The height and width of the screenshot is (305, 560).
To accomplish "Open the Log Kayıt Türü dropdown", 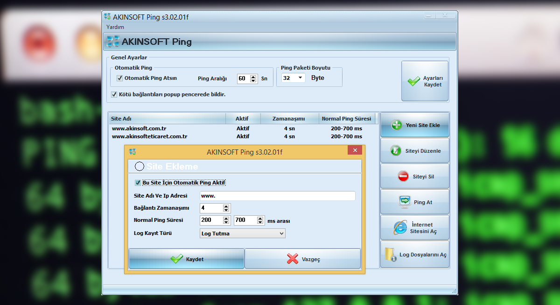I will (282, 233).
